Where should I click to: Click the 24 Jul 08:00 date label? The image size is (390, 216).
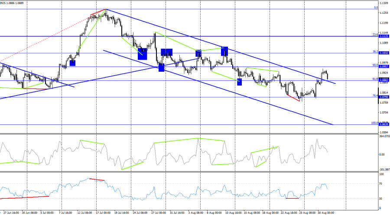tap(140, 213)
